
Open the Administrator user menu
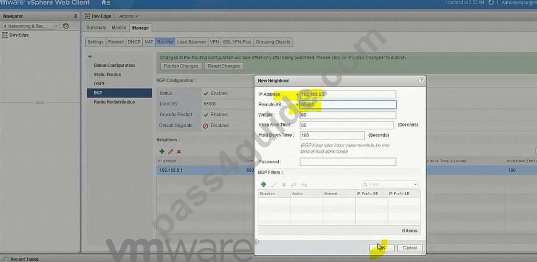pyautogui.click(x=519, y=3)
